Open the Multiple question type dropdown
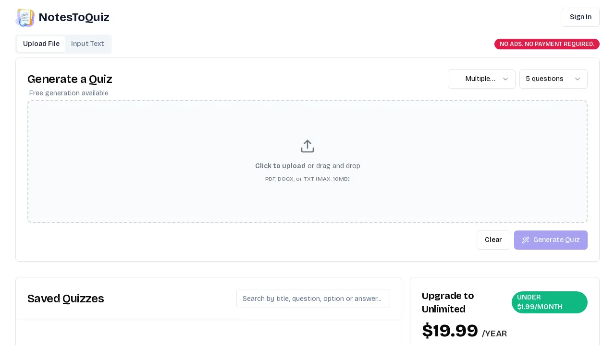Viewport: 615px width, 345px height. [481, 79]
